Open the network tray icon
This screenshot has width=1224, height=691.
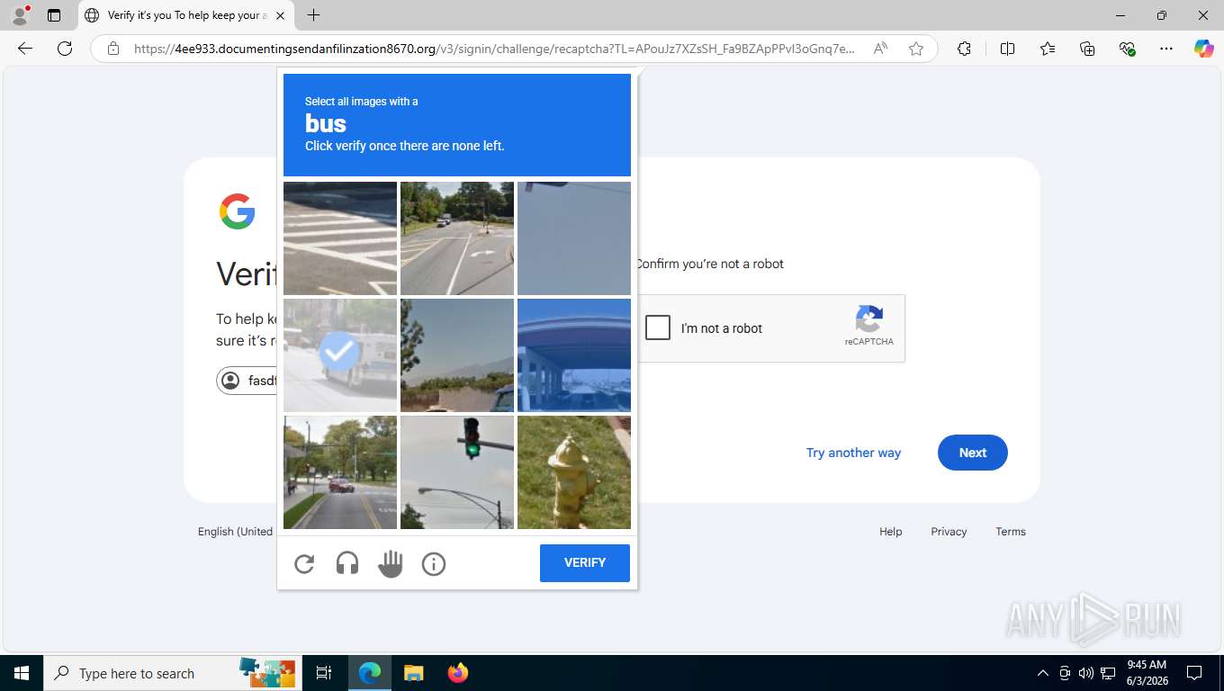[x=1108, y=673]
